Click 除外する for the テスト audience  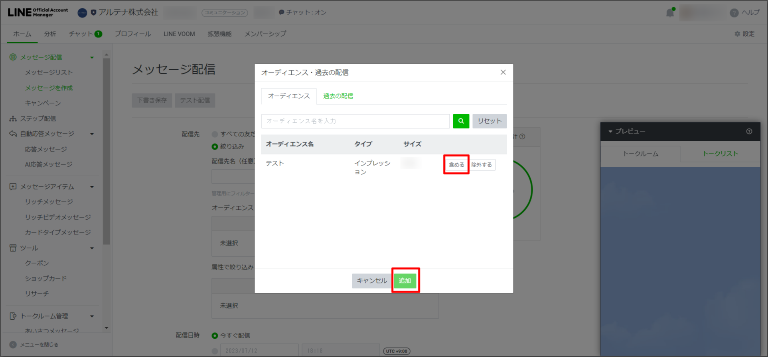pos(482,165)
